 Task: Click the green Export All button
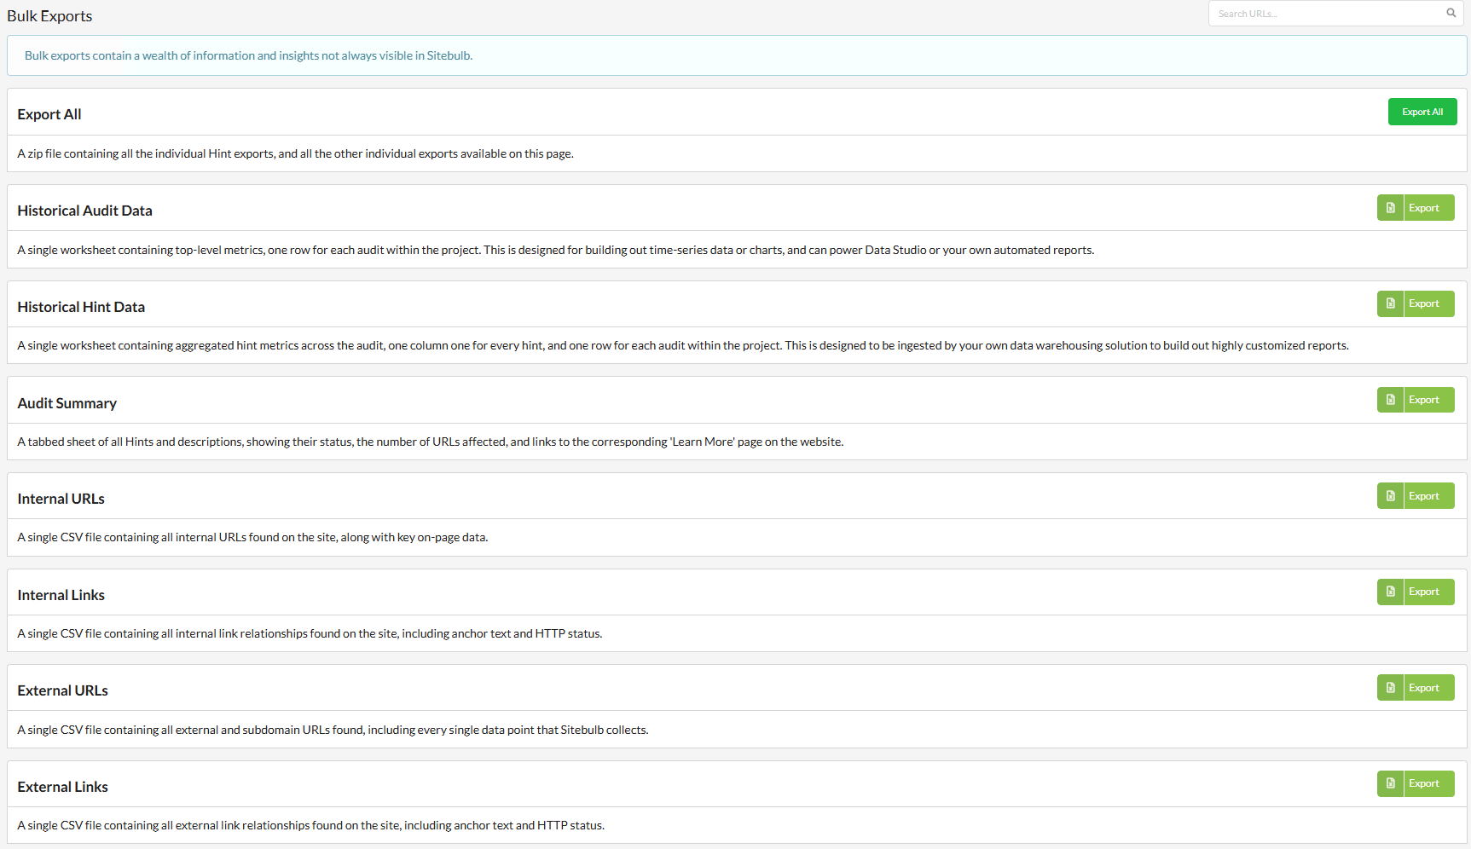coord(1422,112)
